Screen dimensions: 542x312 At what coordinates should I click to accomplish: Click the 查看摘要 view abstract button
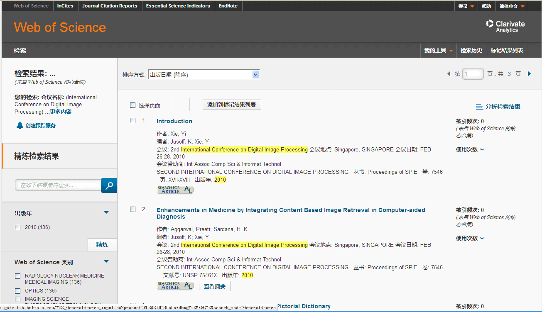tap(215, 286)
